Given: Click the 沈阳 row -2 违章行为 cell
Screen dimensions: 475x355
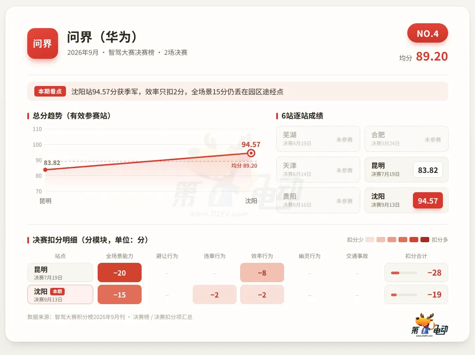Looking at the screenshot, I should (215, 294).
